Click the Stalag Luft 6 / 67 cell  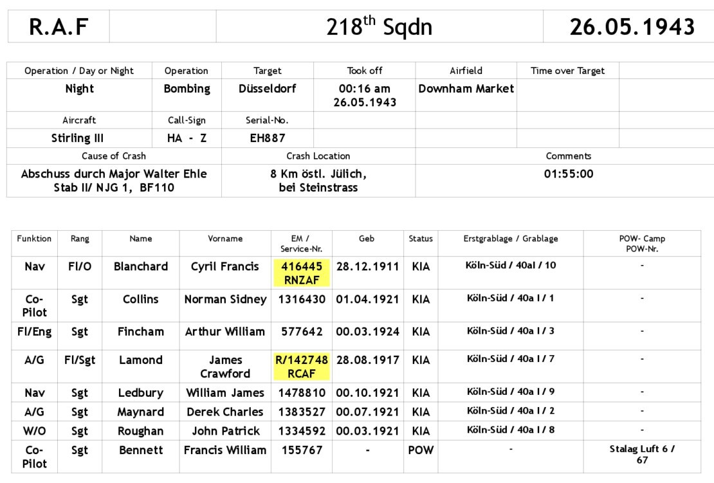641,455
